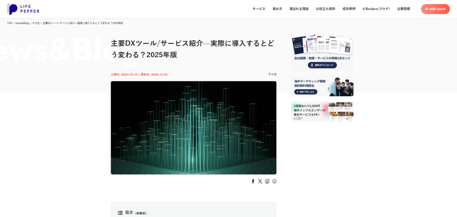457x217 pixels.
Task: Click the Life Pepper logo
Action: pos(23,9)
